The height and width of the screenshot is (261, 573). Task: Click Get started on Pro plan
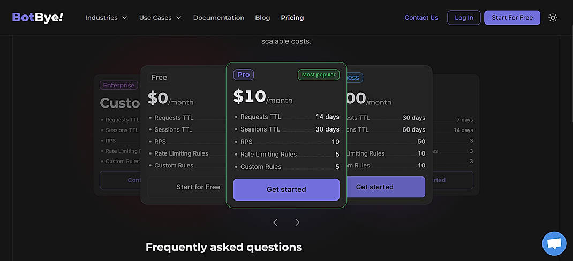286,189
